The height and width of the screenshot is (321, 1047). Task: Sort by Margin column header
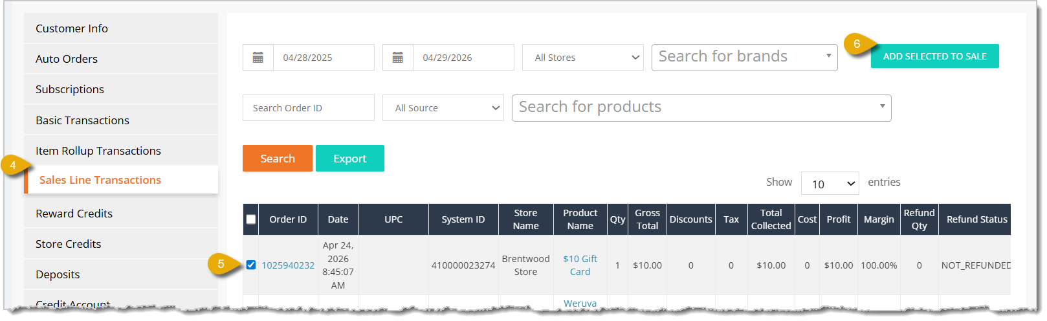pos(879,219)
